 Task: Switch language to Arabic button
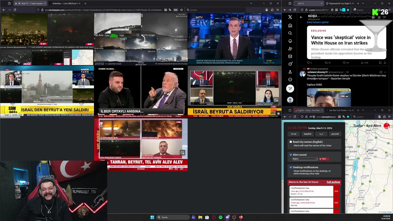coord(321,134)
